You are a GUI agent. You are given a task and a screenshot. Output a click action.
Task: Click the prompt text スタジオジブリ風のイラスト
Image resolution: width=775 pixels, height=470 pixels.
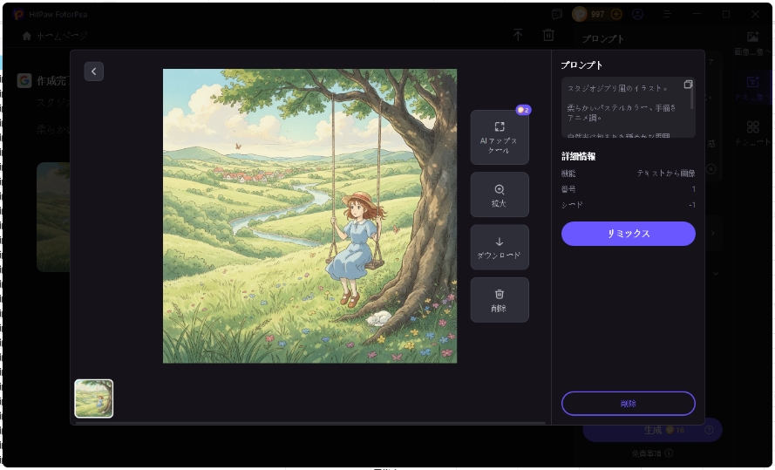tap(617, 88)
